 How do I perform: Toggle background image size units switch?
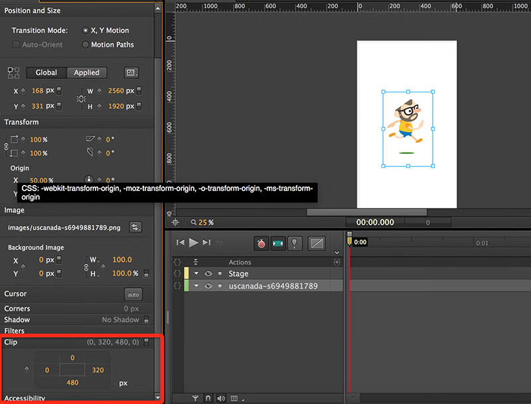(x=146, y=273)
